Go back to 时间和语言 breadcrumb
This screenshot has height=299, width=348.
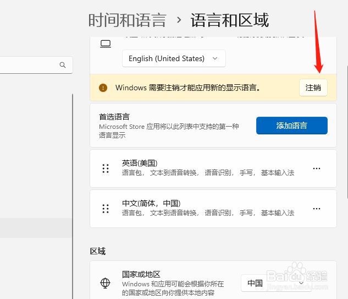pos(127,20)
